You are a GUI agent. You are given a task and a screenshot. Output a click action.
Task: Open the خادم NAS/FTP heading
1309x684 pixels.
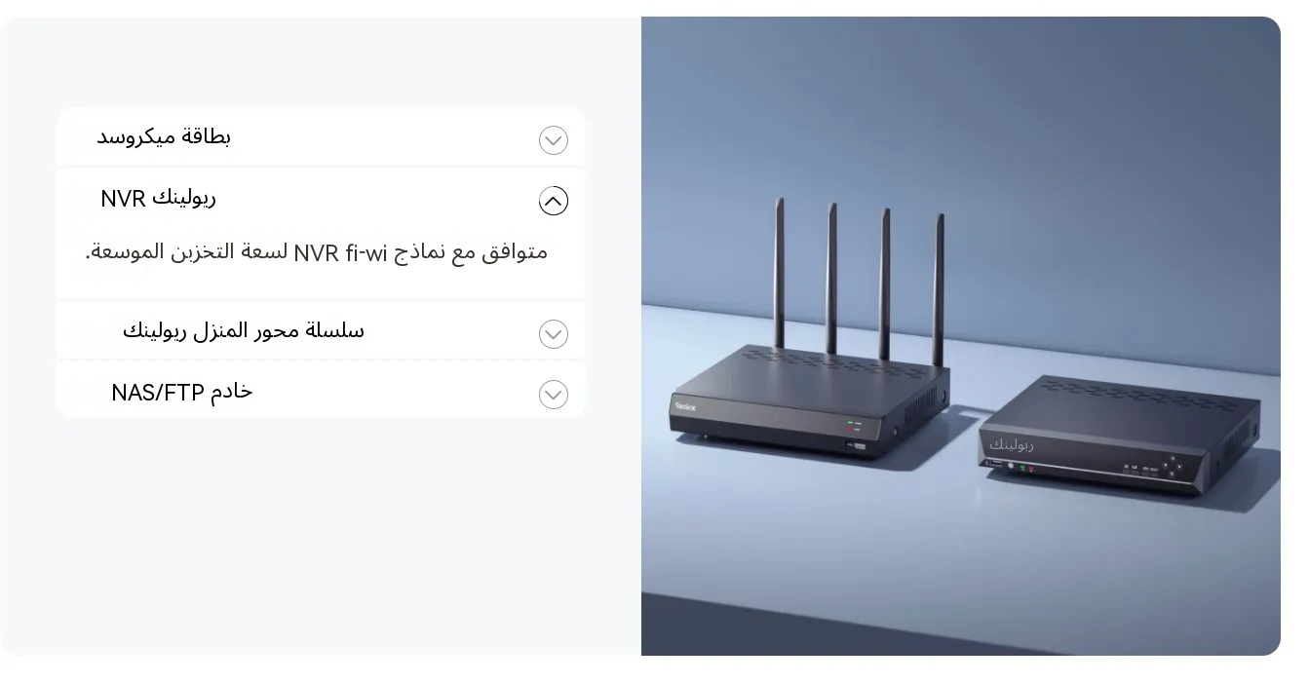tap(182, 392)
